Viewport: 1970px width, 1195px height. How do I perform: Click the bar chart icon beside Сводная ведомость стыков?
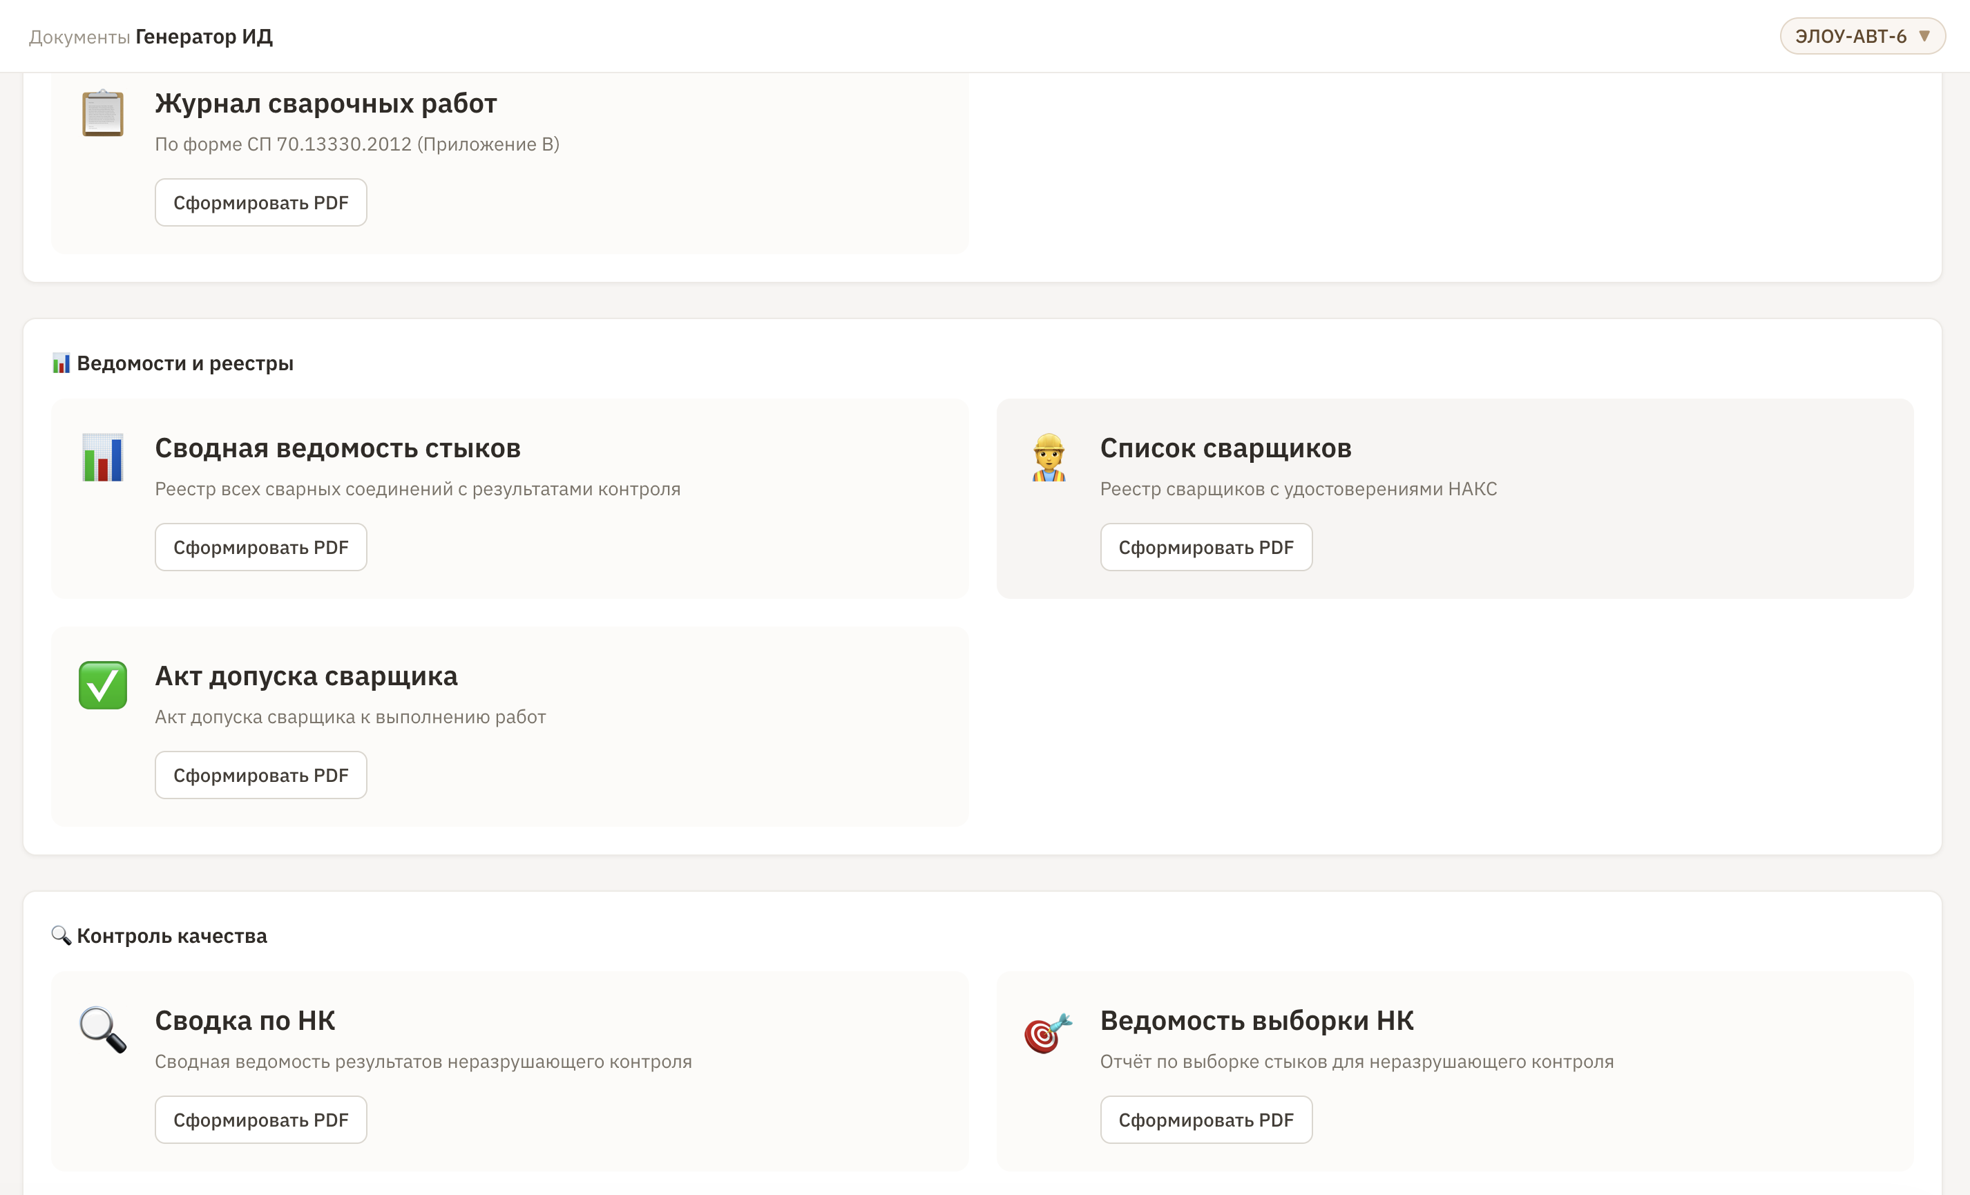[102, 457]
